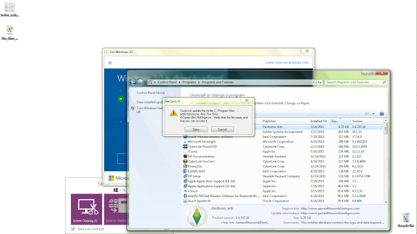Click the green arrow in Get Windows 10
Image resolution: width=417 pixels, height=234 pixels.
pos(120,99)
